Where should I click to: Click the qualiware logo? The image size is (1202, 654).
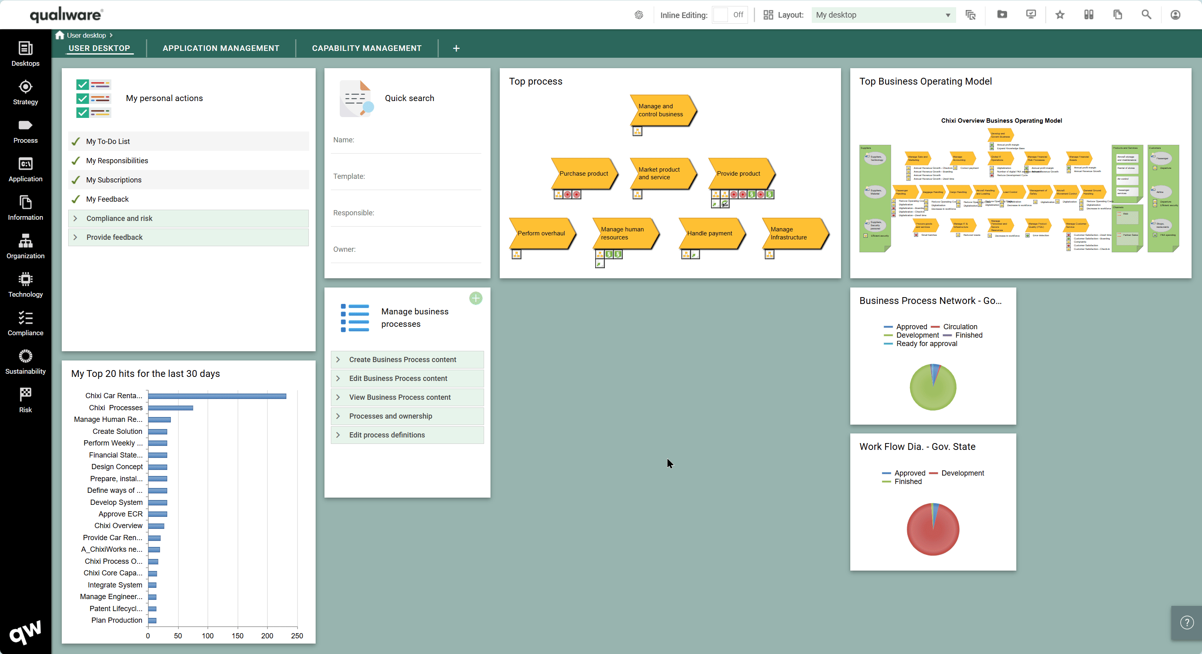coord(66,15)
